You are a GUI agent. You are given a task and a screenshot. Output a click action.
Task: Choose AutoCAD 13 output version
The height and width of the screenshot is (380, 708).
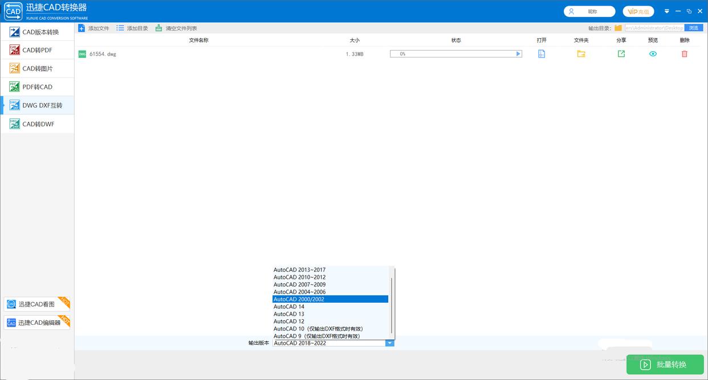[331, 314]
